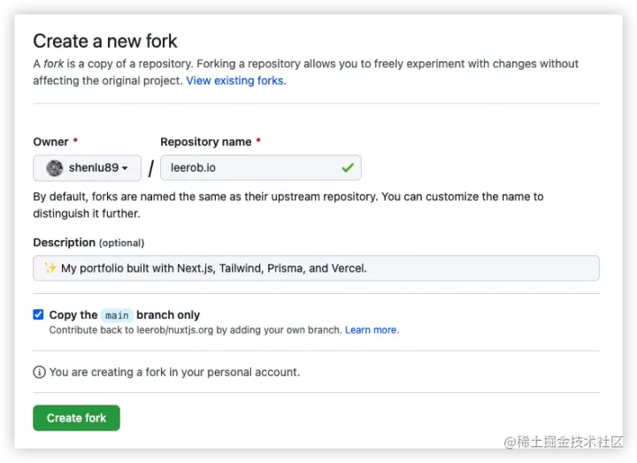Click the 'By default, forks are named' help text
Viewport: 637px width, 463px height.
pos(288,204)
